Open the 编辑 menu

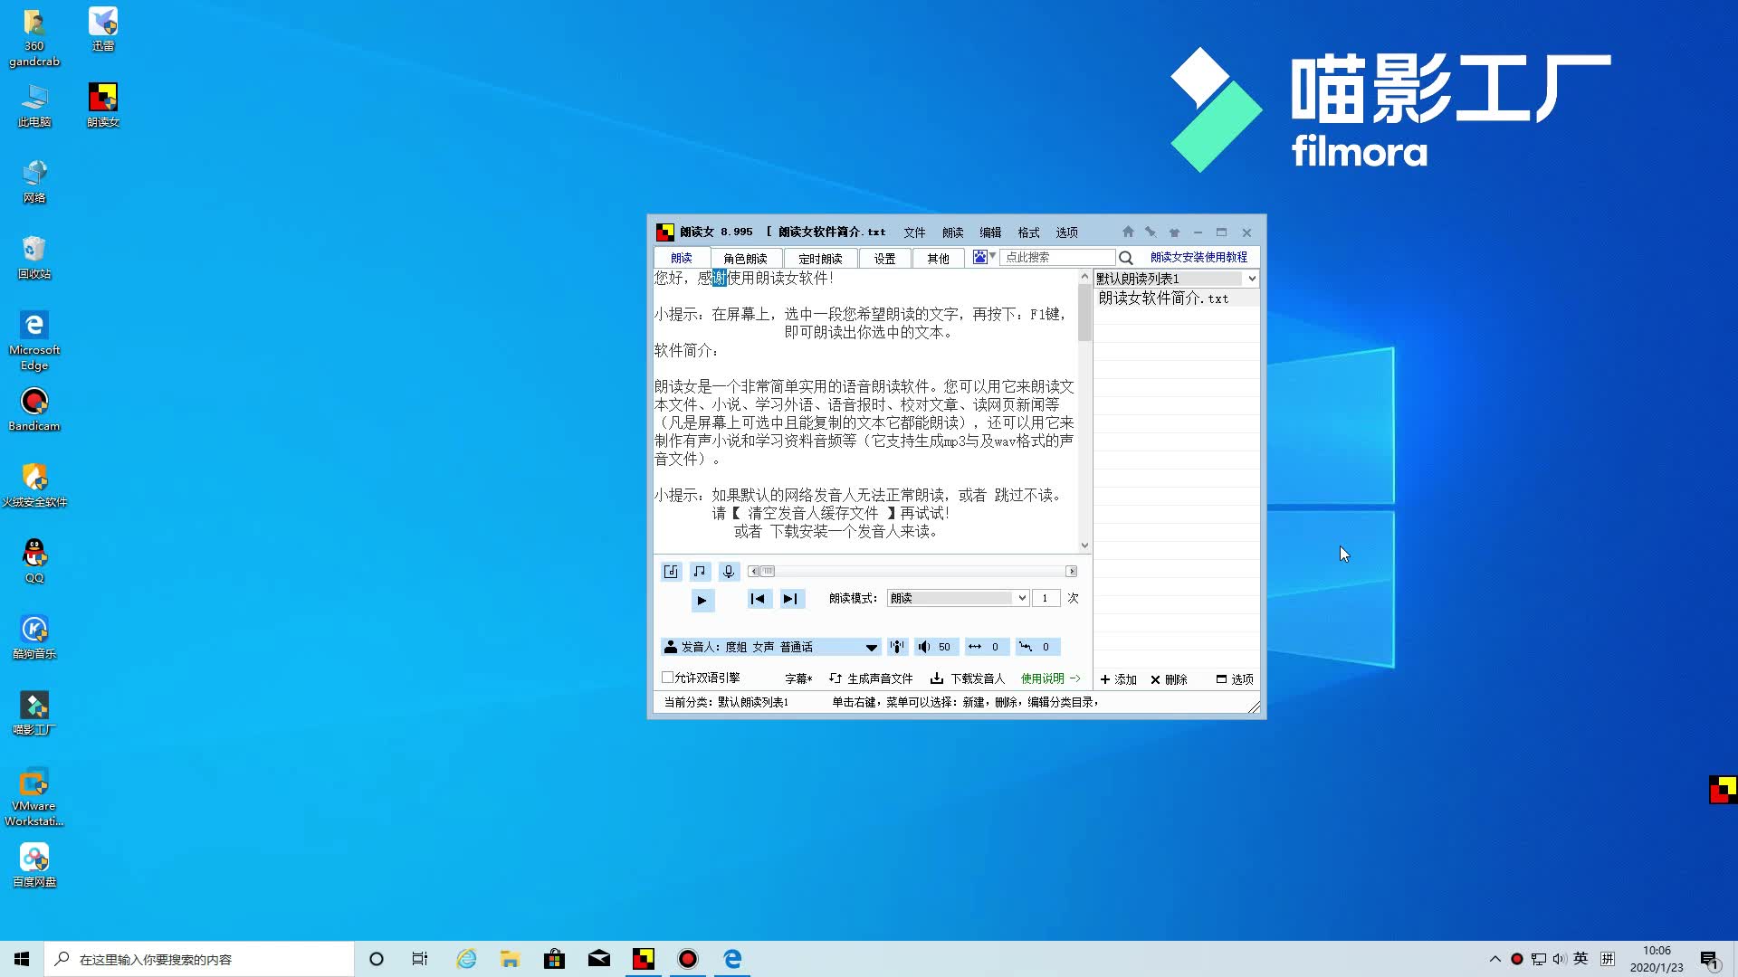tap(990, 232)
